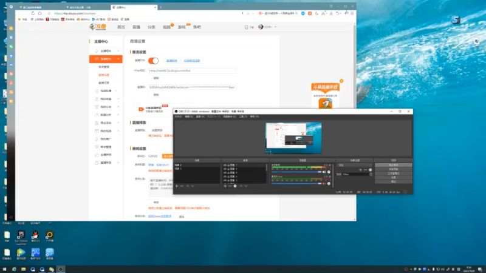Expand the 我的视频 sidebar section

(x=118, y=131)
